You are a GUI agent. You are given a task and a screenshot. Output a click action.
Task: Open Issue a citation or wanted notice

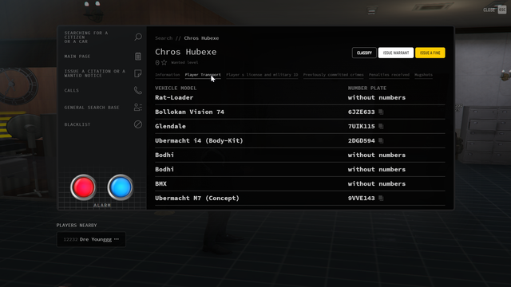(102, 73)
